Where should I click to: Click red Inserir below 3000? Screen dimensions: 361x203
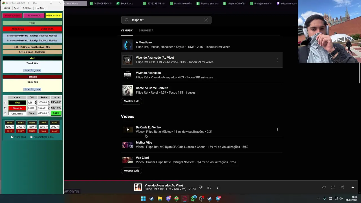21,131
